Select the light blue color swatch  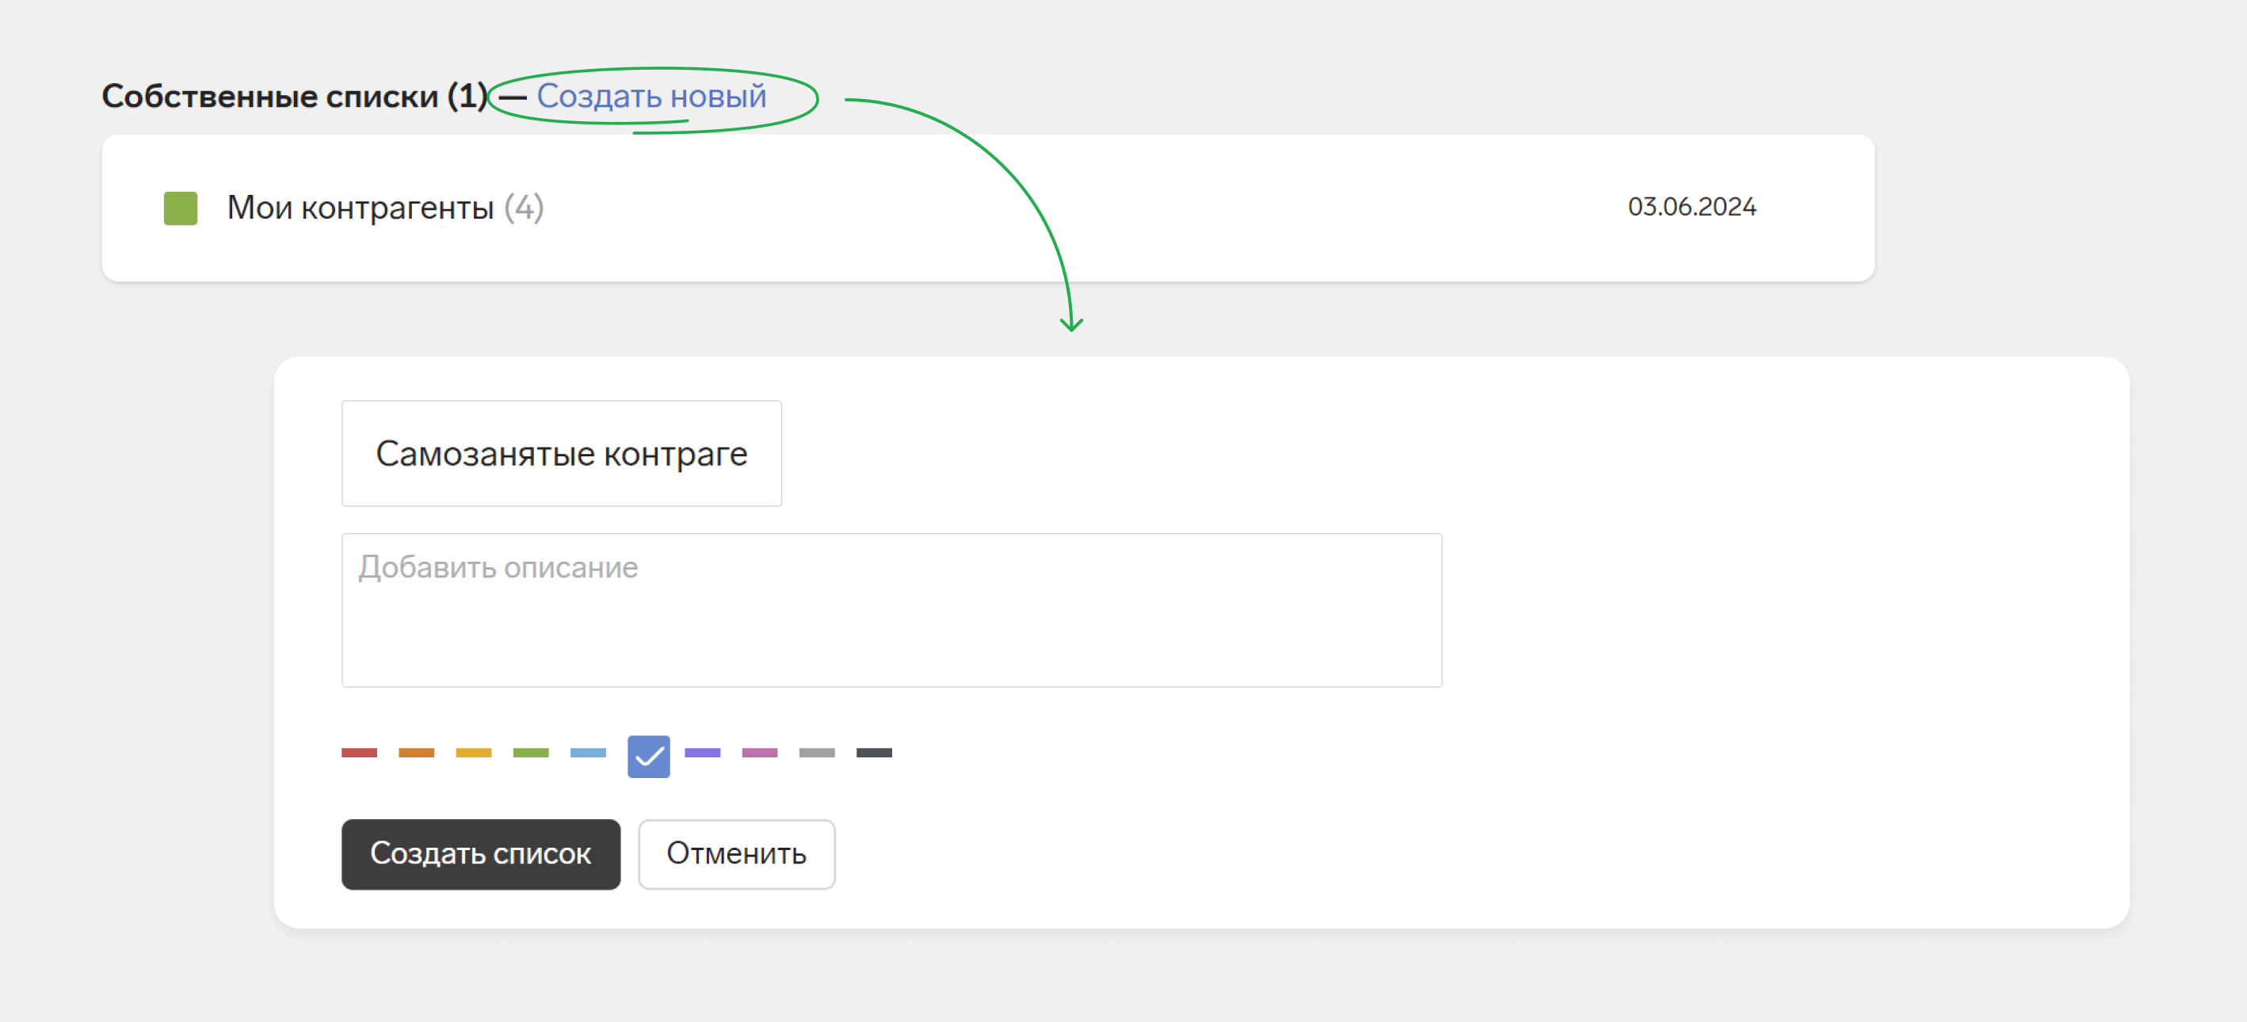point(588,753)
